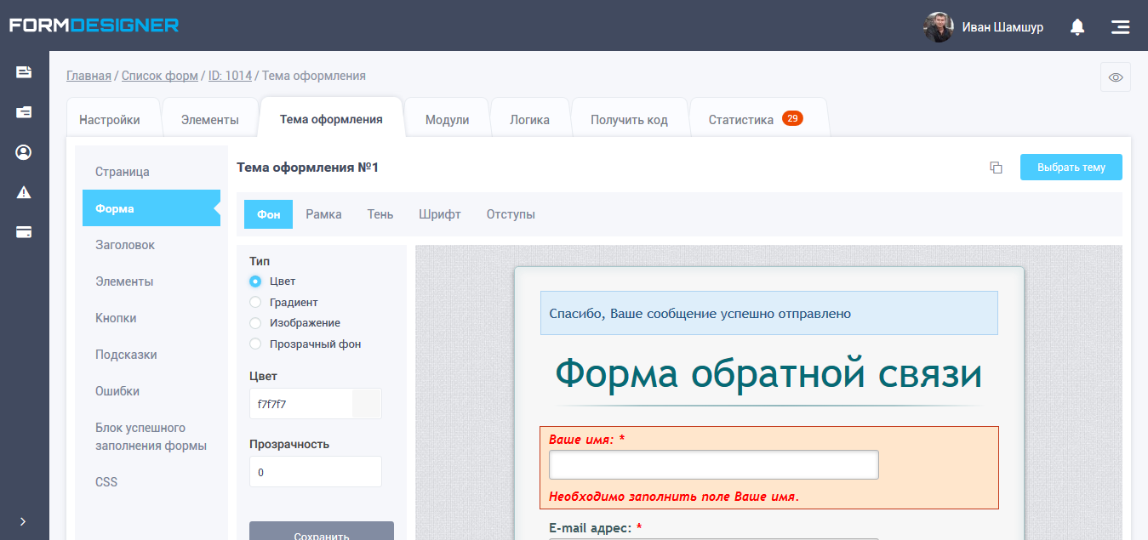Image resolution: width=1148 pixels, height=540 pixels.
Task: Click the warning triangle sidebar icon
Action: tap(24, 192)
